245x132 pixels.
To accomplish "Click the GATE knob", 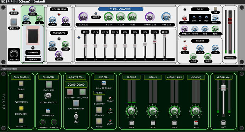I will click(14, 54).
